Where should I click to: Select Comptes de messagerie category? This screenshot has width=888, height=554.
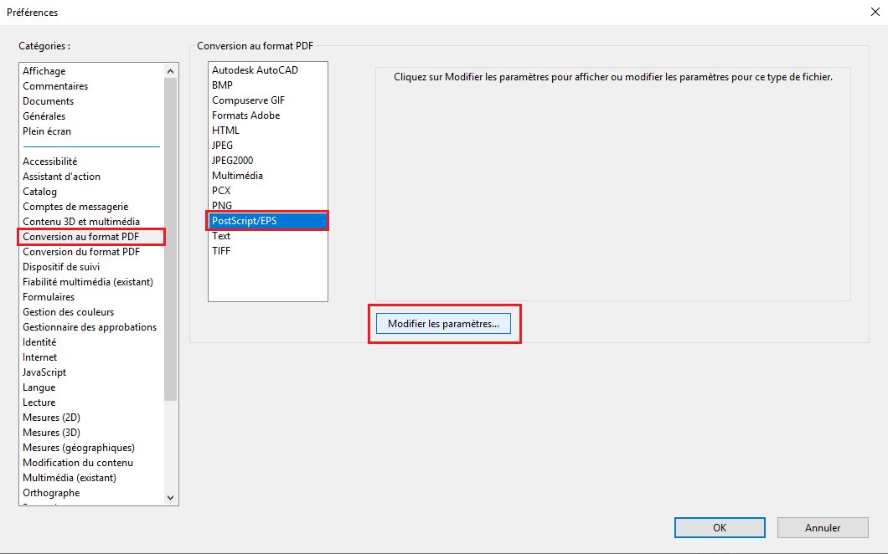(x=75, y=207)
